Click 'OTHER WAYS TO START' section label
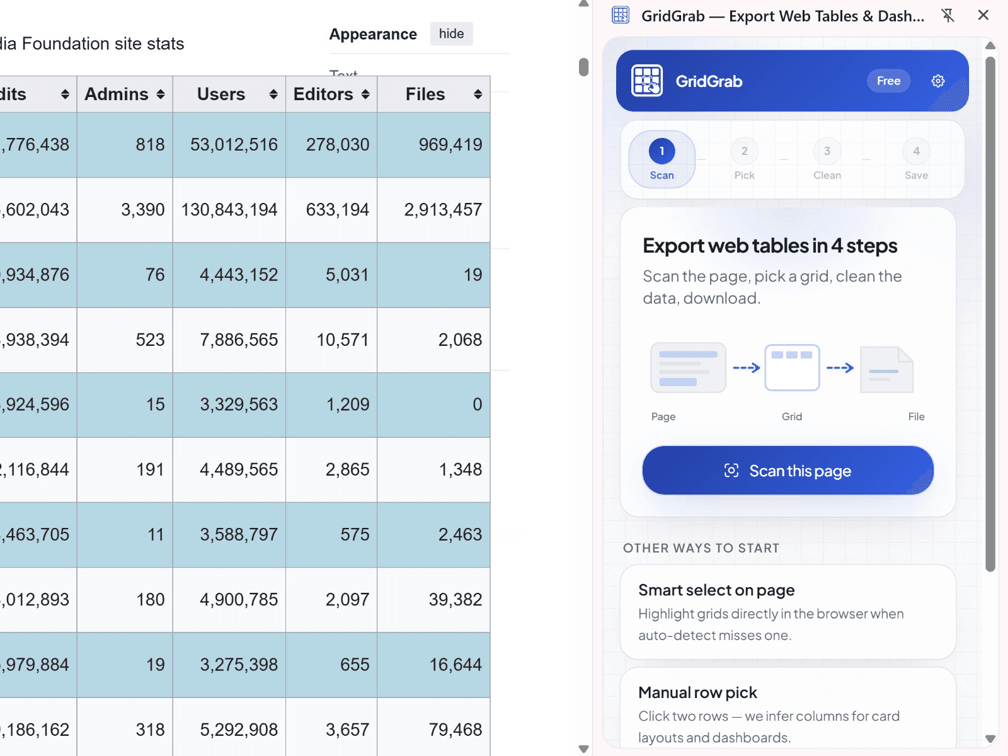 pyautogui.click(x=701, y=548)
